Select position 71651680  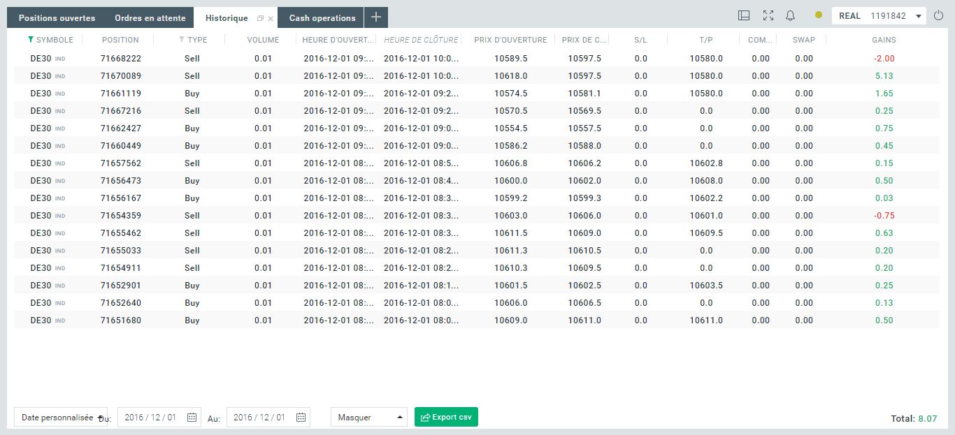(121, 320)
